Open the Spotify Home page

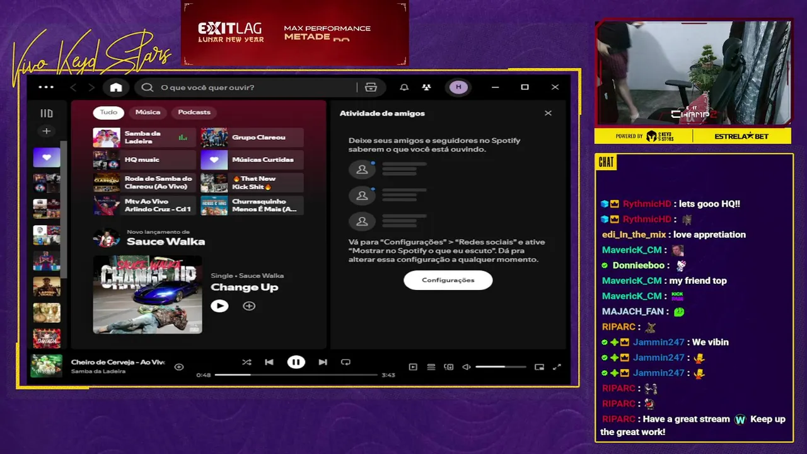tap(116, 87)
